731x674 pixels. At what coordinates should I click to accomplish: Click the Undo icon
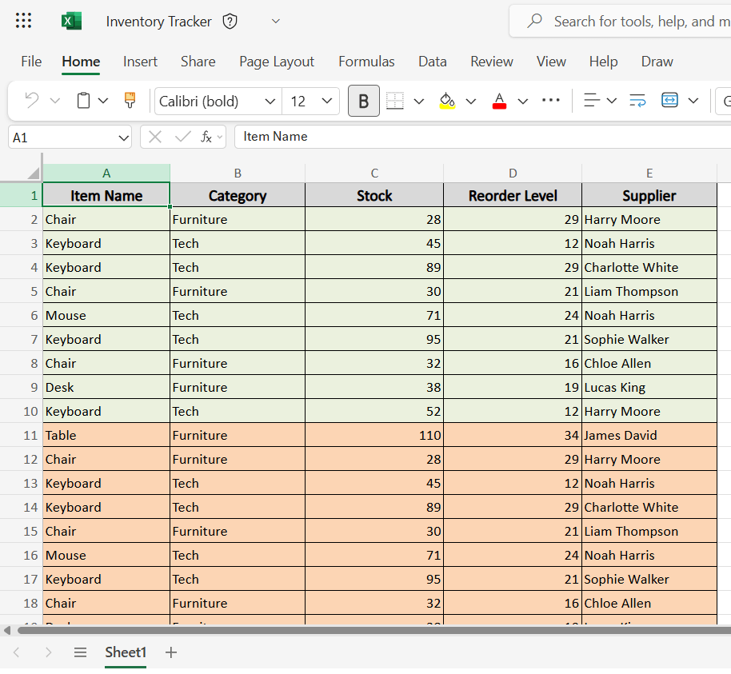pyautogui.click(x=32, y=101)
